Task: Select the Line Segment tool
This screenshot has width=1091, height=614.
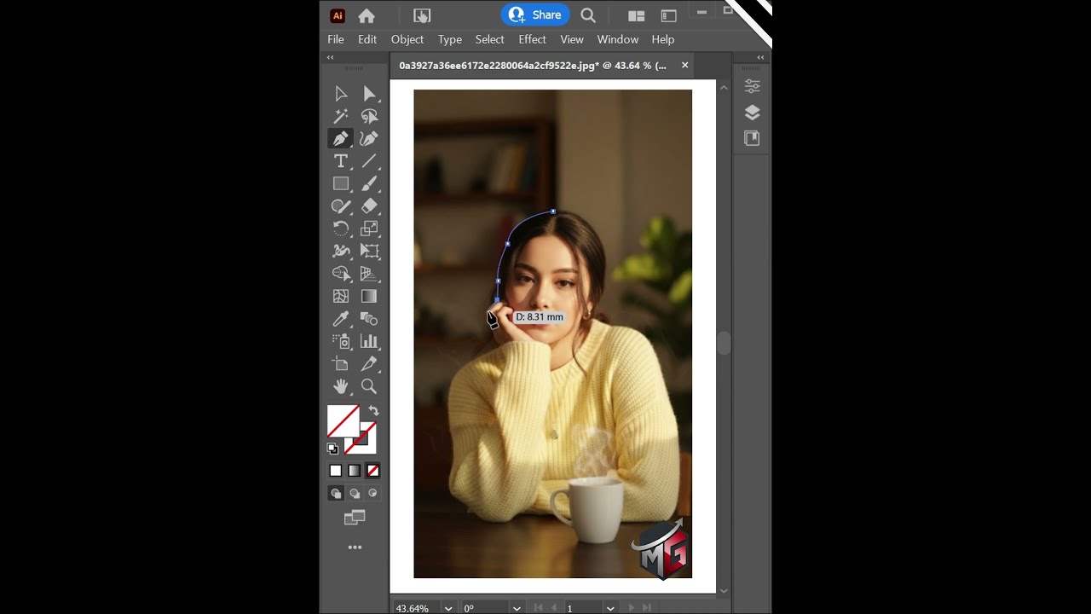Action: pos(369,161)
